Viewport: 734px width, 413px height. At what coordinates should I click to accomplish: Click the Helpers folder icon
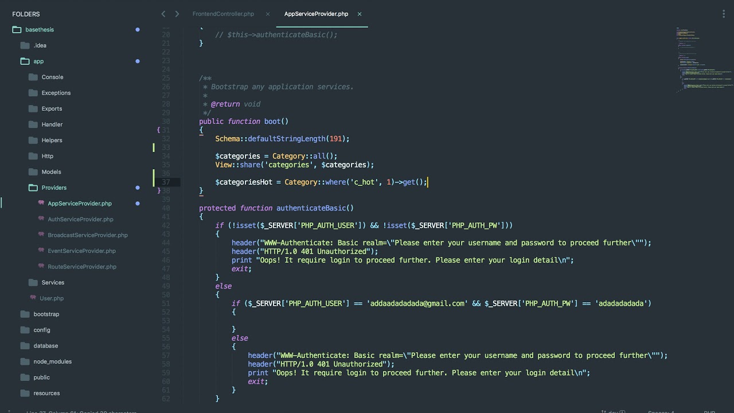pyautogui.click(x=33, y=140)
